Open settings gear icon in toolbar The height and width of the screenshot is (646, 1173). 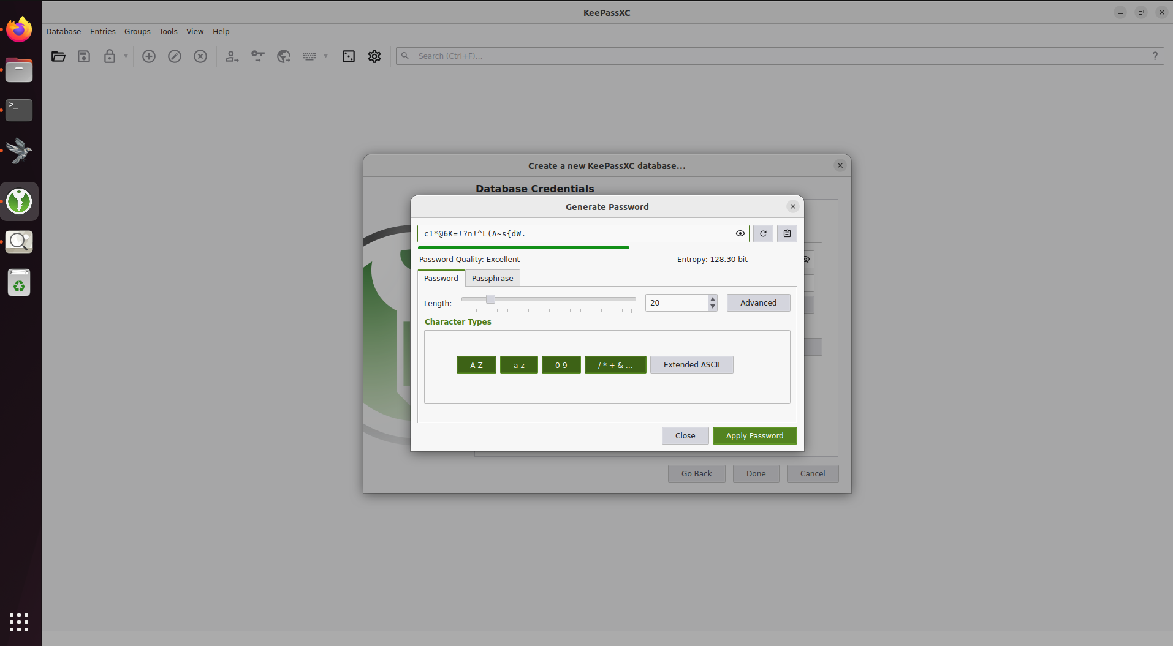[x=374, y=56]
